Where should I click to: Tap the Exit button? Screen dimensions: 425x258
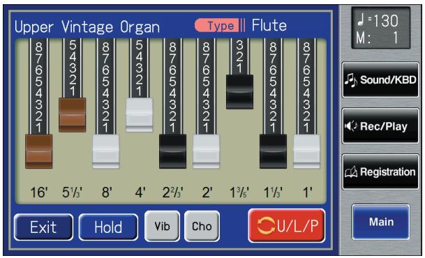click(x=43, y=227)
